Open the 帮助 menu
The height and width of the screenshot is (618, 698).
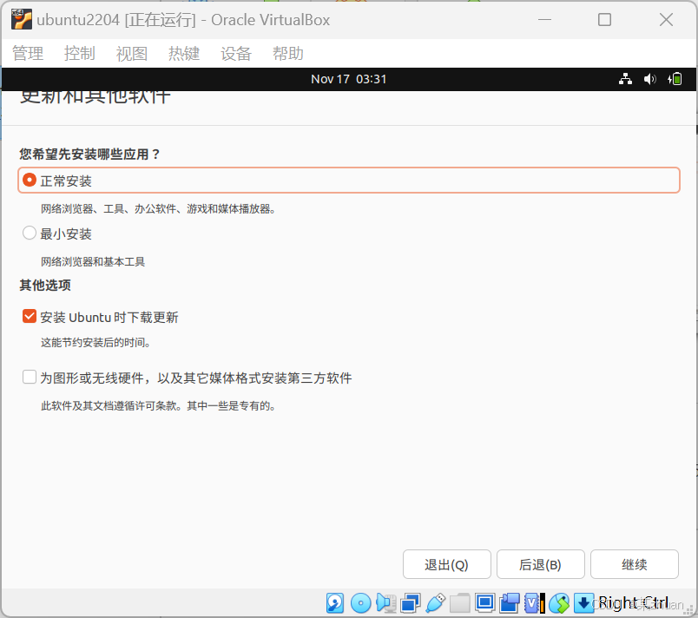pos(288,54)
